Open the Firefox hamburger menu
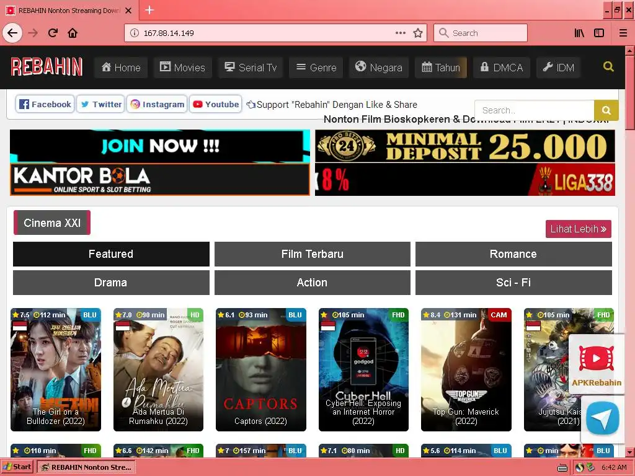Viewport: 635px width, 476px height. pos(623,33)
